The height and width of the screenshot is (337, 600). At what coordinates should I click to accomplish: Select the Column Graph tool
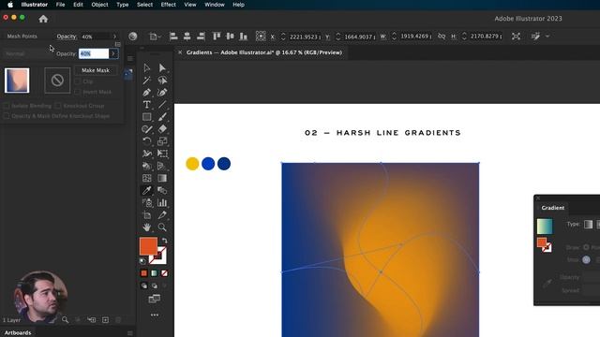(x=162, y=202)
